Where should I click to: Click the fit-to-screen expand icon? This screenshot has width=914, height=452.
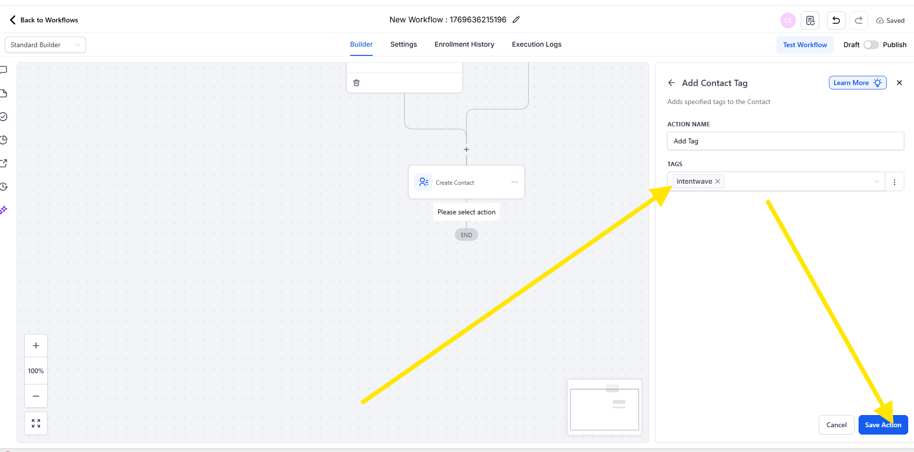click(x=36, y=423)
